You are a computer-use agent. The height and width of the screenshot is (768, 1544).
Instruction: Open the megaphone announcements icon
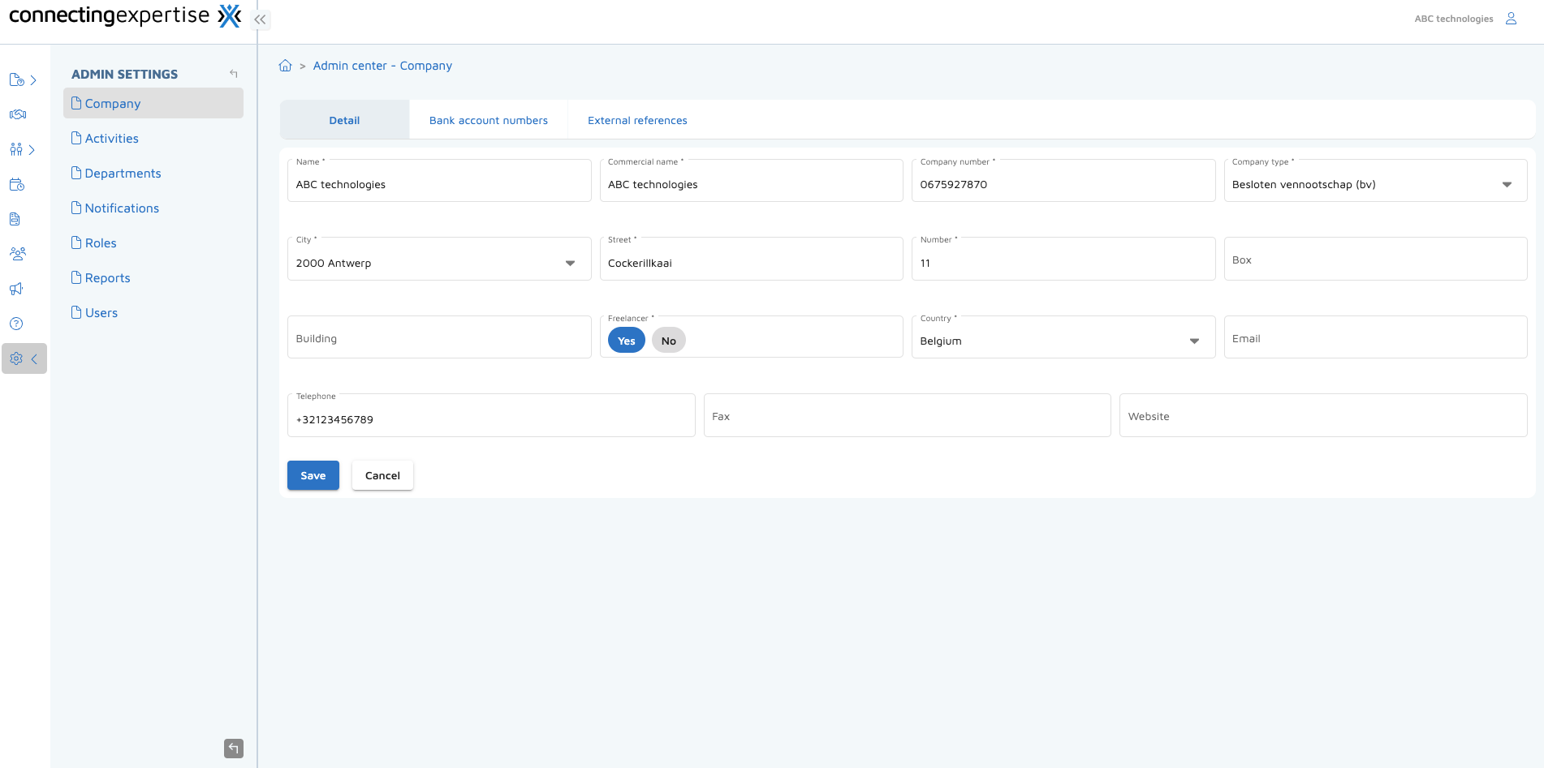click(x=17, y=289)
